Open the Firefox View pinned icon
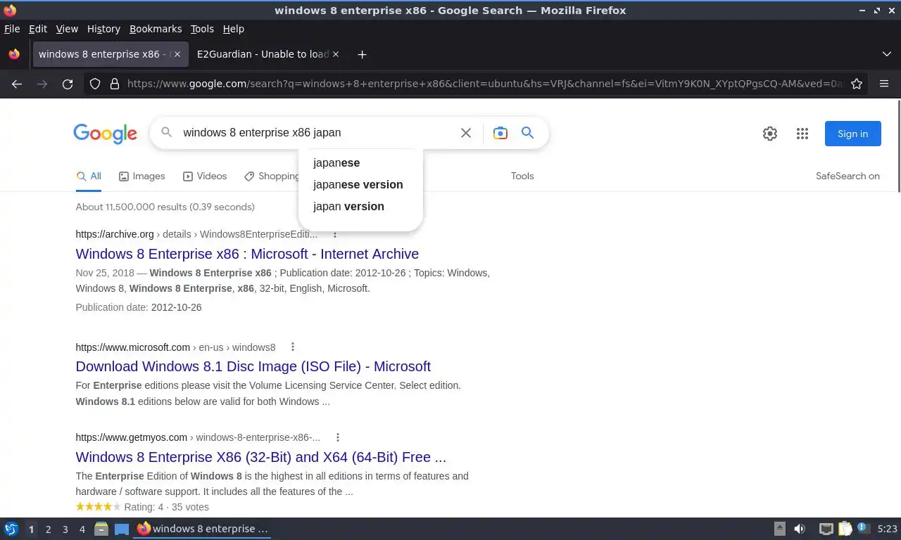The width and height of the screenshot is (901, 540). coord(14,54)
